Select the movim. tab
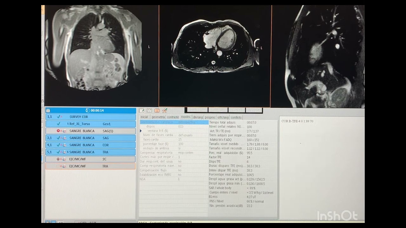 click(186, 117)
